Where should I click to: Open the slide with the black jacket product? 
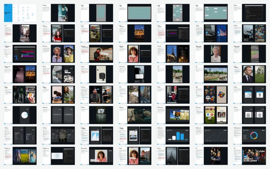pyautogui.click(x=97, y=74)
